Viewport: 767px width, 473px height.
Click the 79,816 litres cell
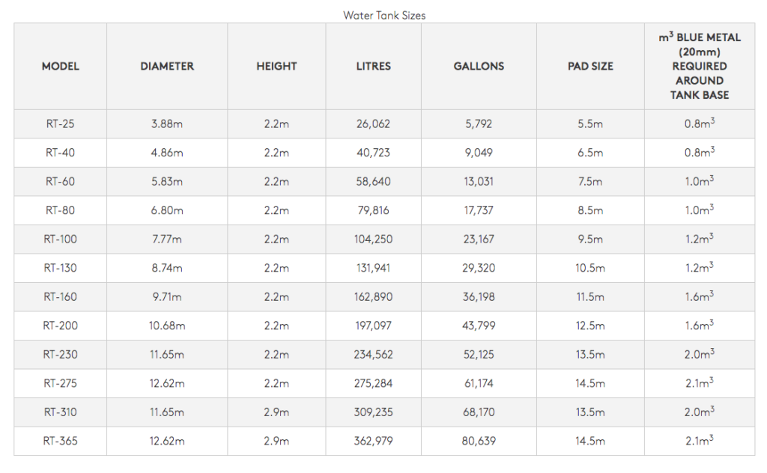[x=373, y=210]
